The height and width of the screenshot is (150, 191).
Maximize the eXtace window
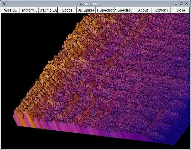[x=181, y=4]
